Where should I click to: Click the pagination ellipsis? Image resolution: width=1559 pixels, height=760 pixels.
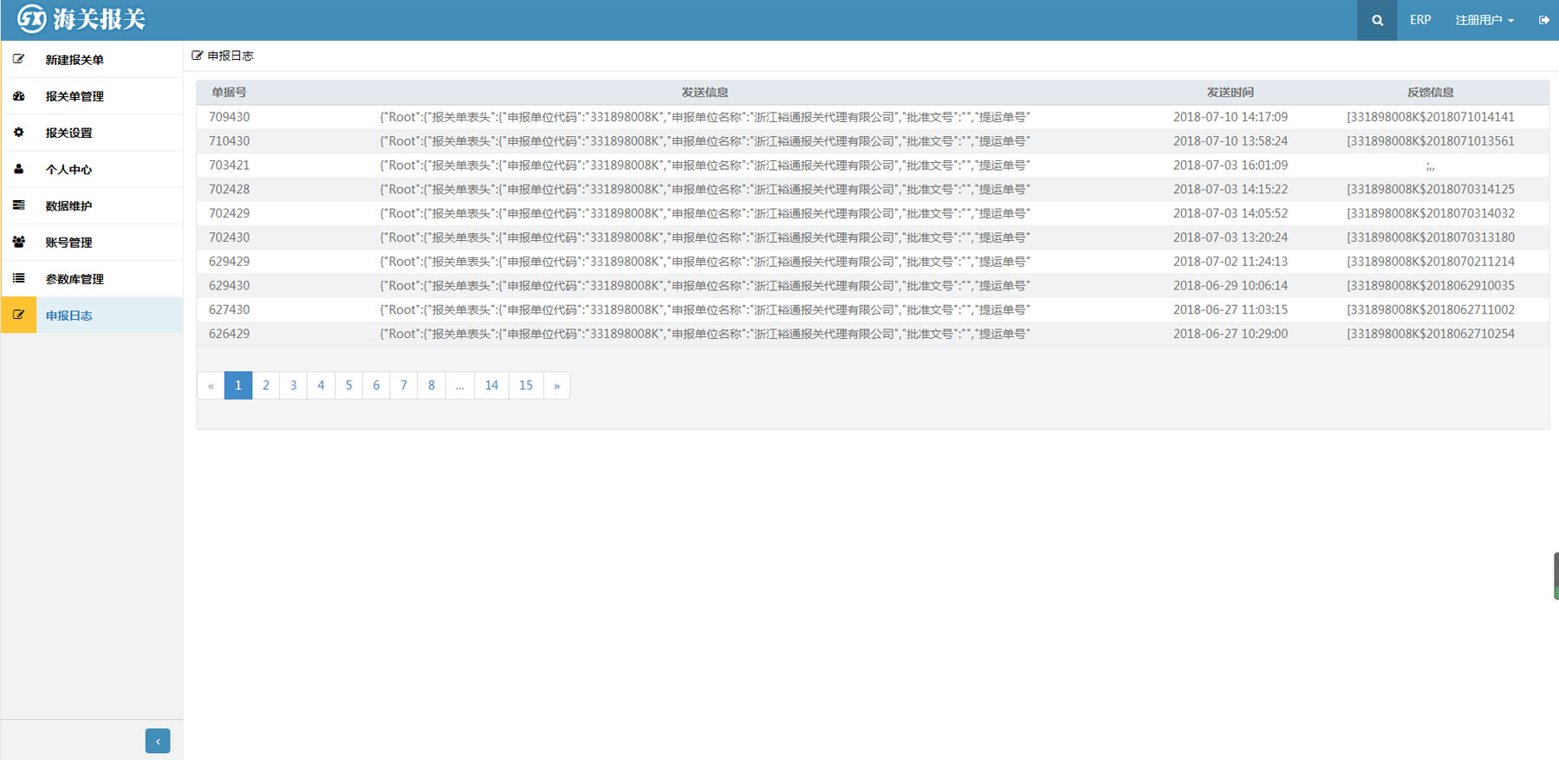coord(460,386)
